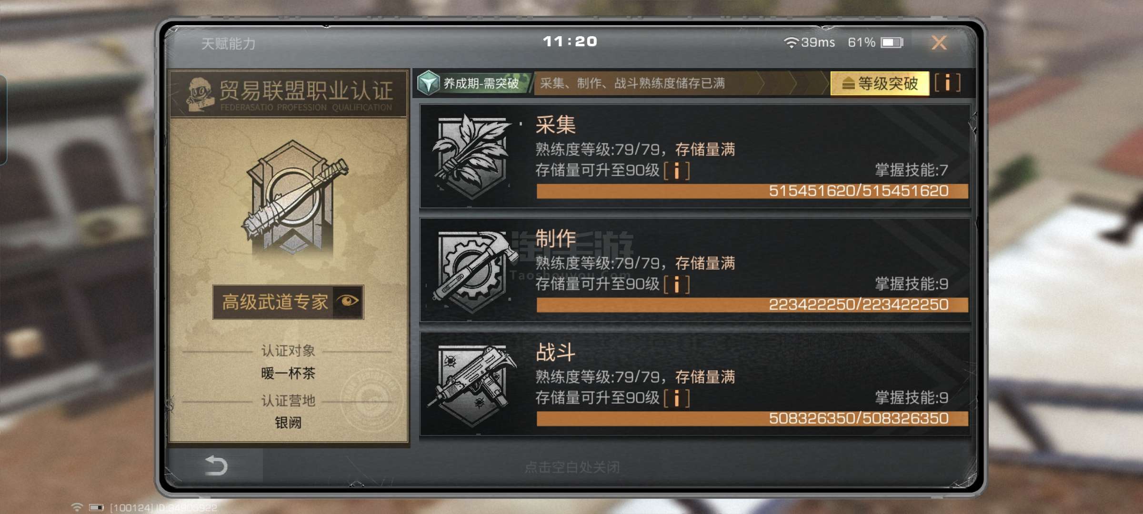Open info icon next to 等级突破
The image size is (1143, 514).
(947, 83)
